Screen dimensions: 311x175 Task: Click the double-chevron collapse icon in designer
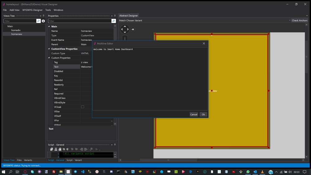(x=133, y=29)
